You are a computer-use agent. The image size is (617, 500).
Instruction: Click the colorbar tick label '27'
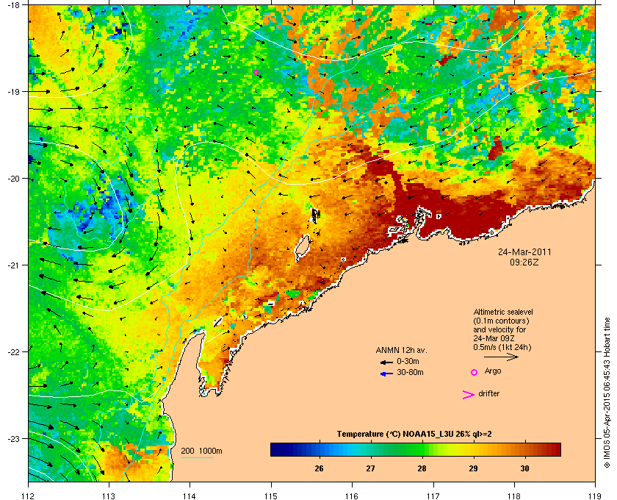370,468
